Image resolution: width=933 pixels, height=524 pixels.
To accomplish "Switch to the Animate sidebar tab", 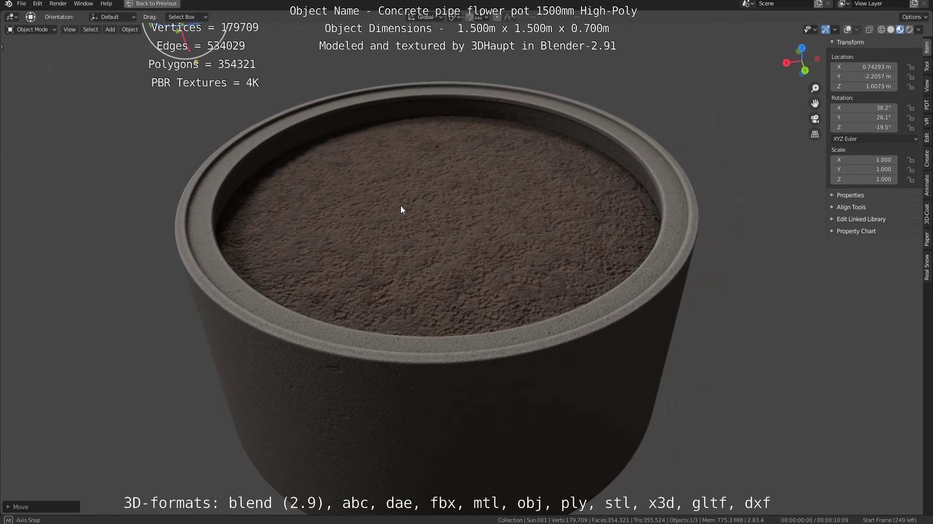I will pos(927,185).
